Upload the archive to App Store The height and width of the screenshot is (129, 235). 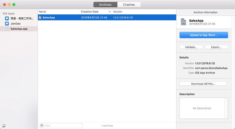[x=204, y=35]
